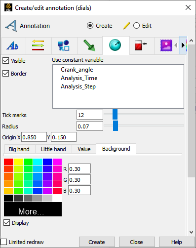Click the Annotation letter A icon
Screen dimensions: 196x248
[x=11, y=26]
